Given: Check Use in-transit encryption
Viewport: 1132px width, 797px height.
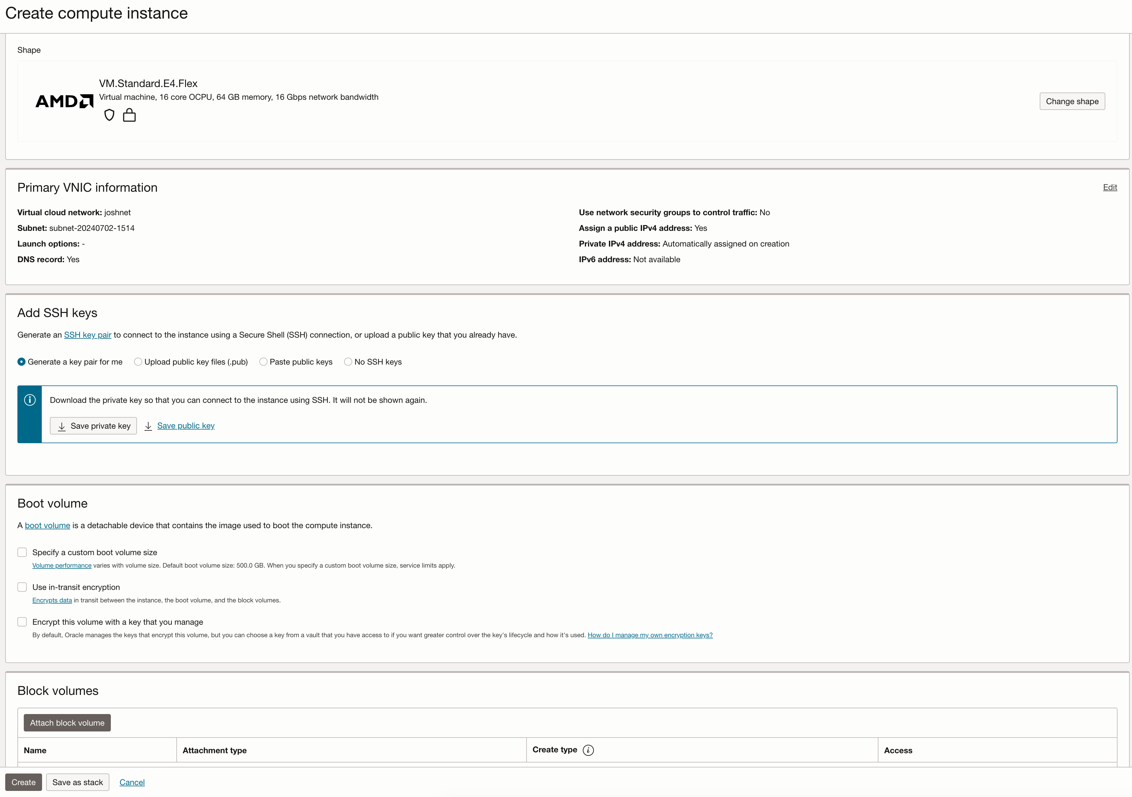Looking at the screenshot, I should [22, 586].
